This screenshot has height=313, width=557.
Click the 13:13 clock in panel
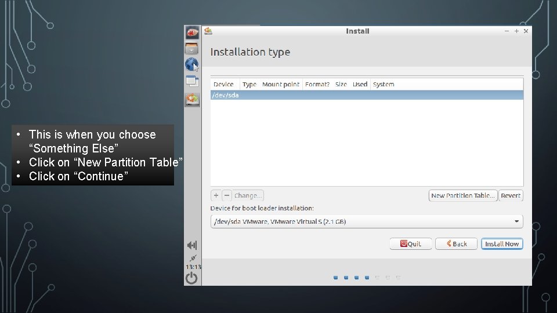pyautogui.click(x=193, y=267)
